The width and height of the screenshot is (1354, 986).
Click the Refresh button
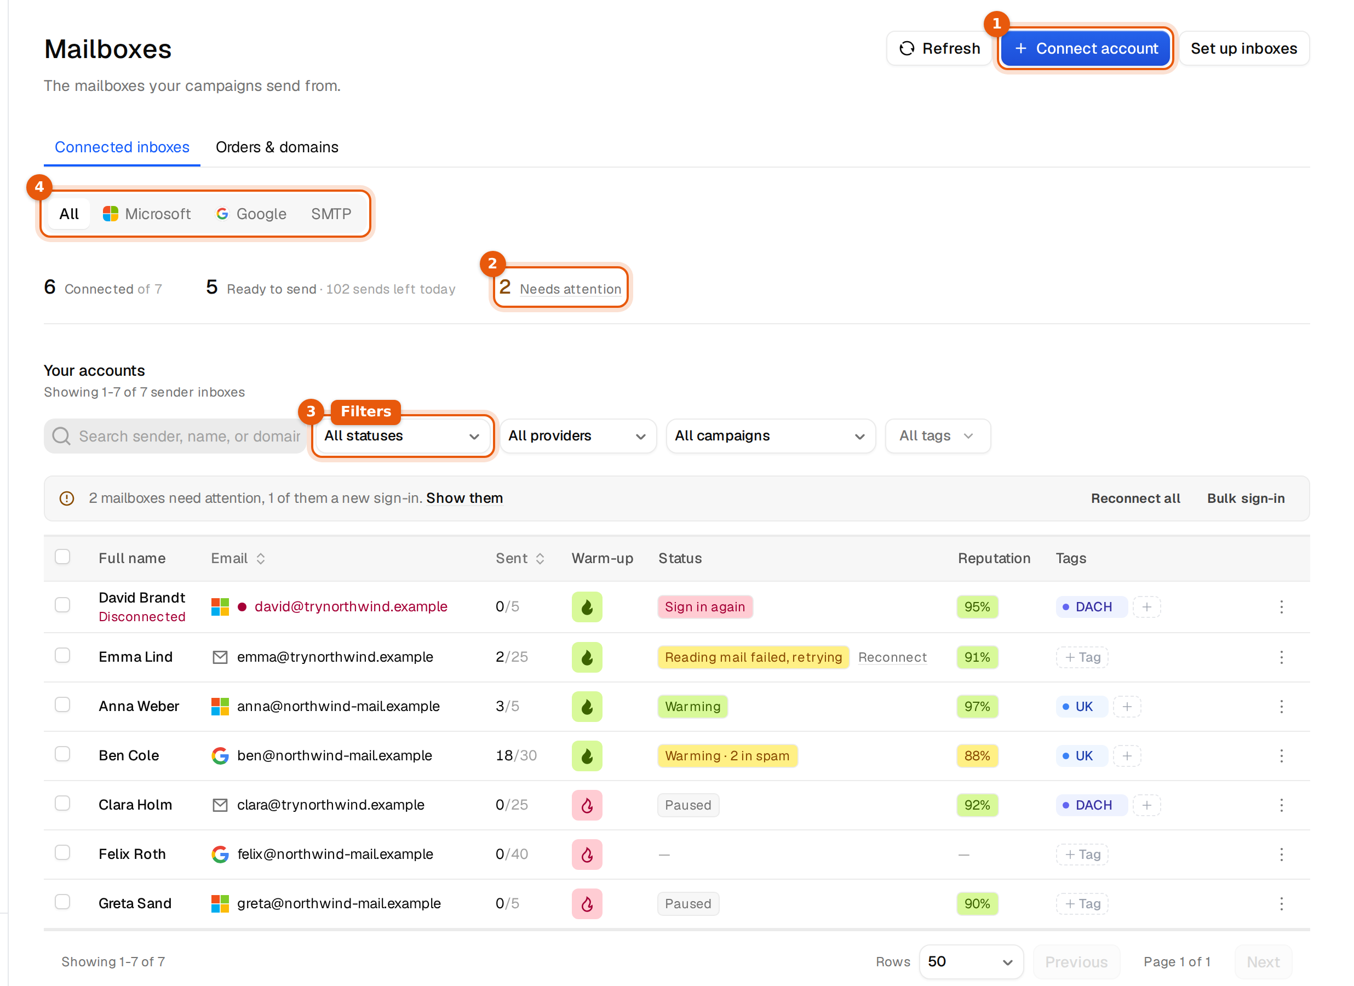pos(939,48)
